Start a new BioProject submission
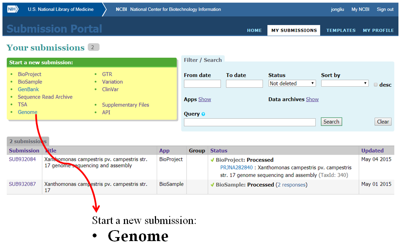This screenshot has height=244, width=401. point(30,74)
